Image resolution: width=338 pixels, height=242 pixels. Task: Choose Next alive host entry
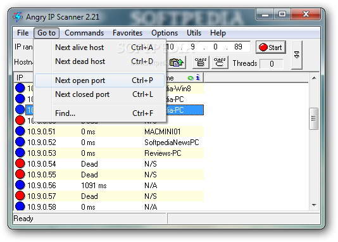pyautogui.click(x=100, y=48)
